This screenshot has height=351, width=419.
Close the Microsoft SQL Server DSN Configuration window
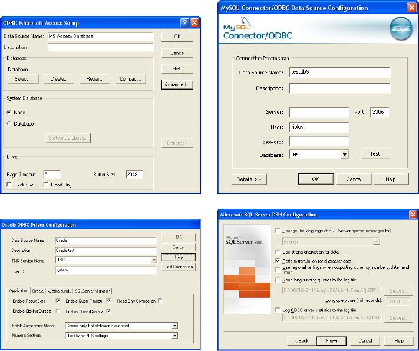413,214
